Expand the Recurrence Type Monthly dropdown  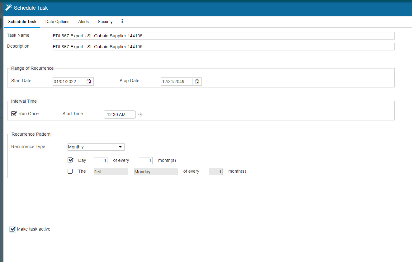coord(96,147)
